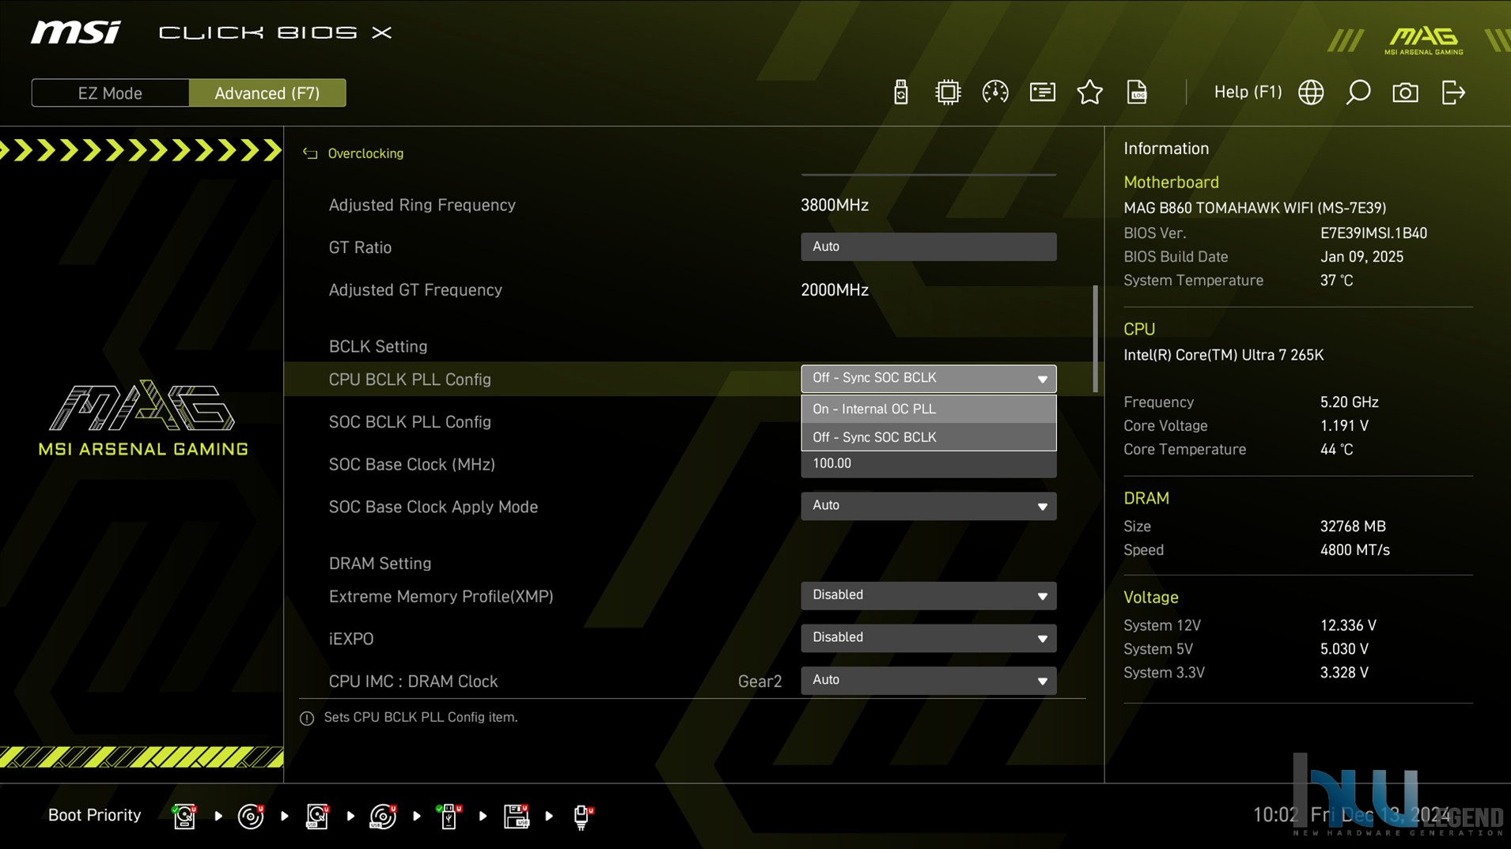Open the speedometer OC profile icon
The width and height of the screenshot is (1511, 849).
coord(994,92)
